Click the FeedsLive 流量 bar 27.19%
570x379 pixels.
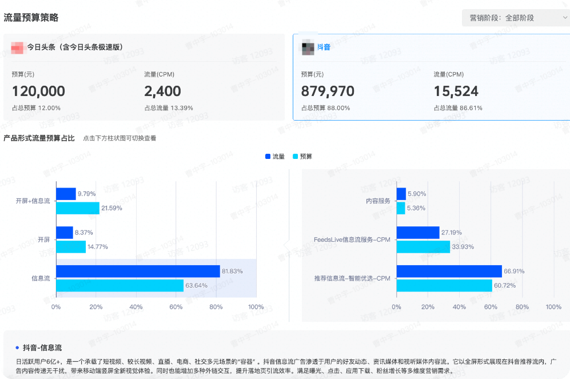(x=418, y=233)
